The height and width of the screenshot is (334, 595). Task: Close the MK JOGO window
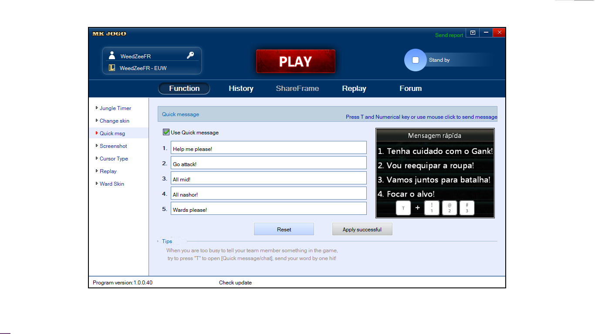click(x=499, y=33)
